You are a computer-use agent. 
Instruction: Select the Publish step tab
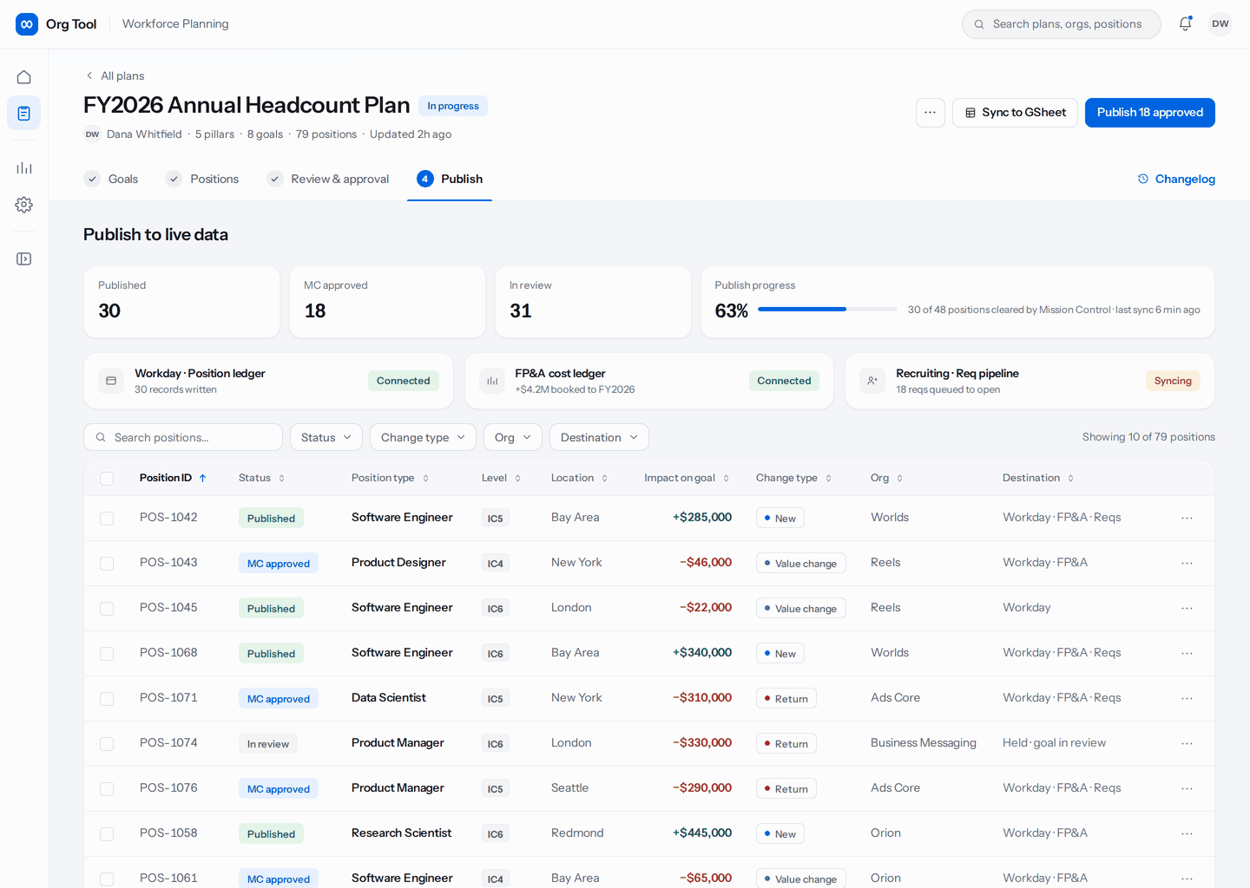pos(450,179)
